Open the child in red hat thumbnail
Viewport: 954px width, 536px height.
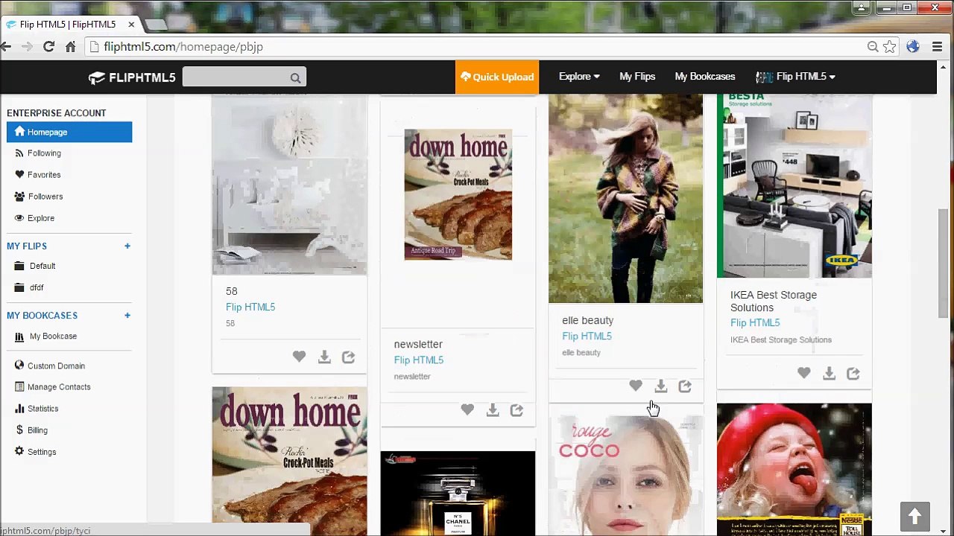pyautogui.click(x=795, y=470)
